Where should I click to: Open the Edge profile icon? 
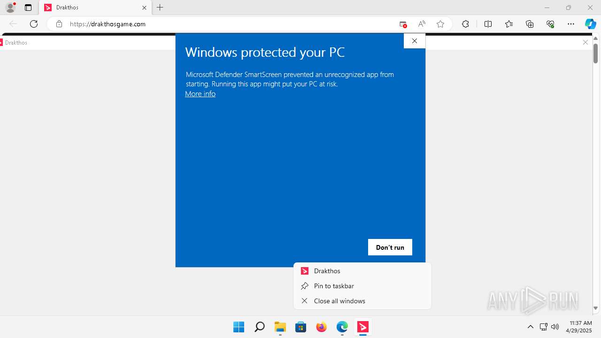tap(10, 8)
